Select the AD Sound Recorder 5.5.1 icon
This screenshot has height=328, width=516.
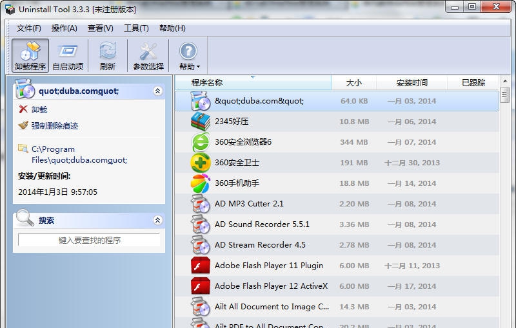point(201,224)
